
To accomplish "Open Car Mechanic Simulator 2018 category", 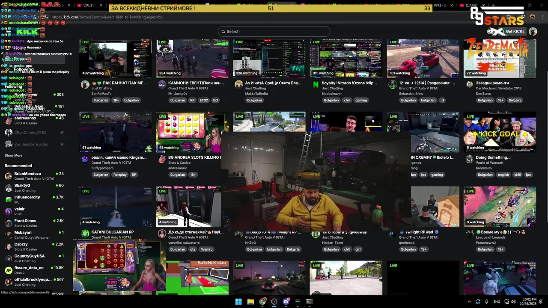I will tap(498, 88).
